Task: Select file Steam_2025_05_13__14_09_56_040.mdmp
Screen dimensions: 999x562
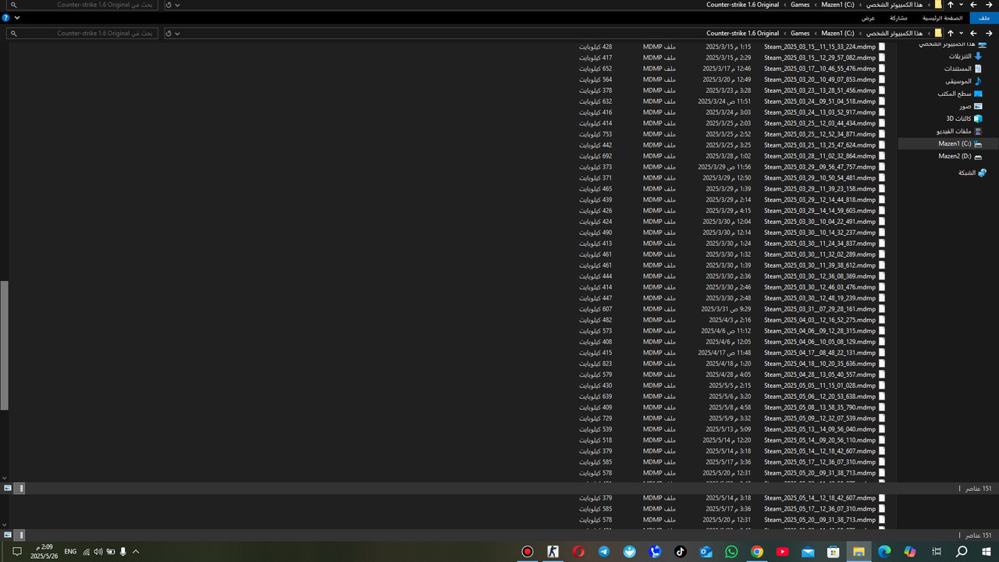Action: 819,429
